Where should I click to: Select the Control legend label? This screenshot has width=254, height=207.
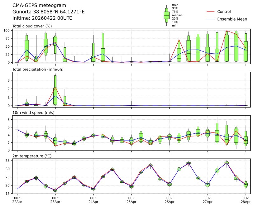pyautogui.click(x=224, y=12)
